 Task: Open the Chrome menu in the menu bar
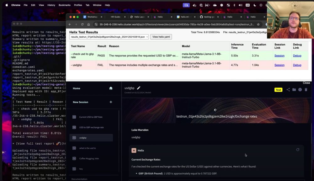click(16, 5)
